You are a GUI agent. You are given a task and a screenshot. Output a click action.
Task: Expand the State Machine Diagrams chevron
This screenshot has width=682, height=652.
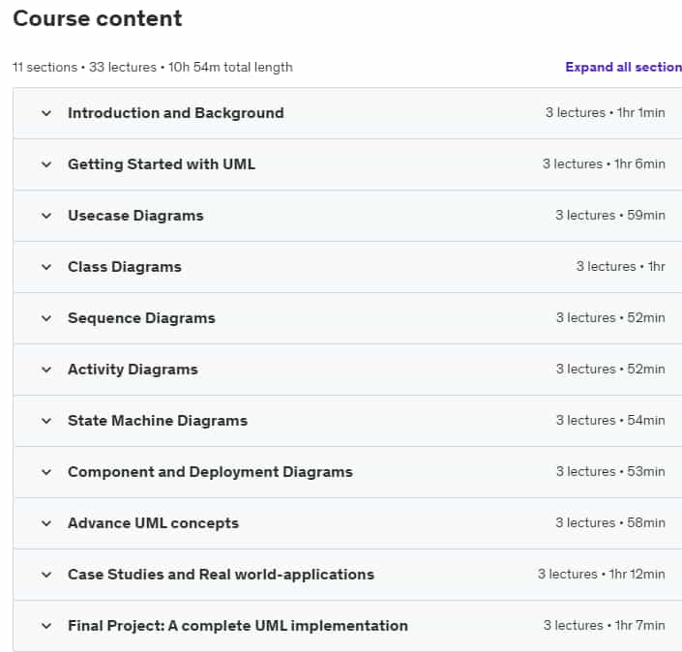point(46,421)
